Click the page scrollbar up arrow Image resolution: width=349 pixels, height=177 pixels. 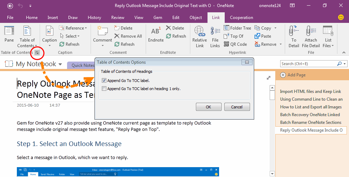pos(272,88)
